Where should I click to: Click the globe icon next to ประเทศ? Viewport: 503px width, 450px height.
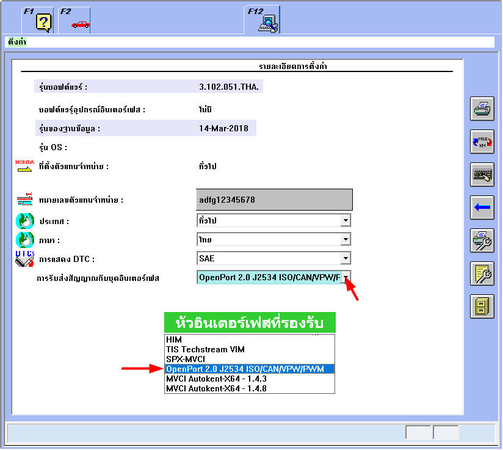pyautogui.click(x=24, y=221)
